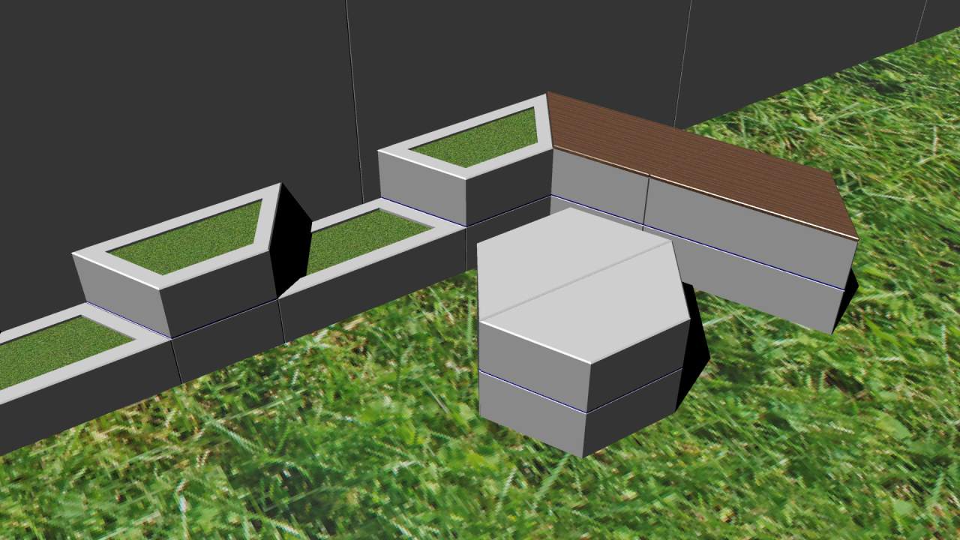Click grass inside the raised left planter
Image resolution: width=960 pixels, height=540 pixels.
187,240
